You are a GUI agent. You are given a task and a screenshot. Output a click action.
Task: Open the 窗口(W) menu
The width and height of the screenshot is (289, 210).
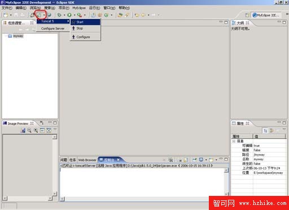[x=110, y=8]
